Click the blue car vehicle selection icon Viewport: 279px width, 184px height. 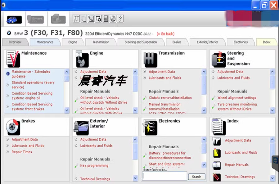coord(14,20)
